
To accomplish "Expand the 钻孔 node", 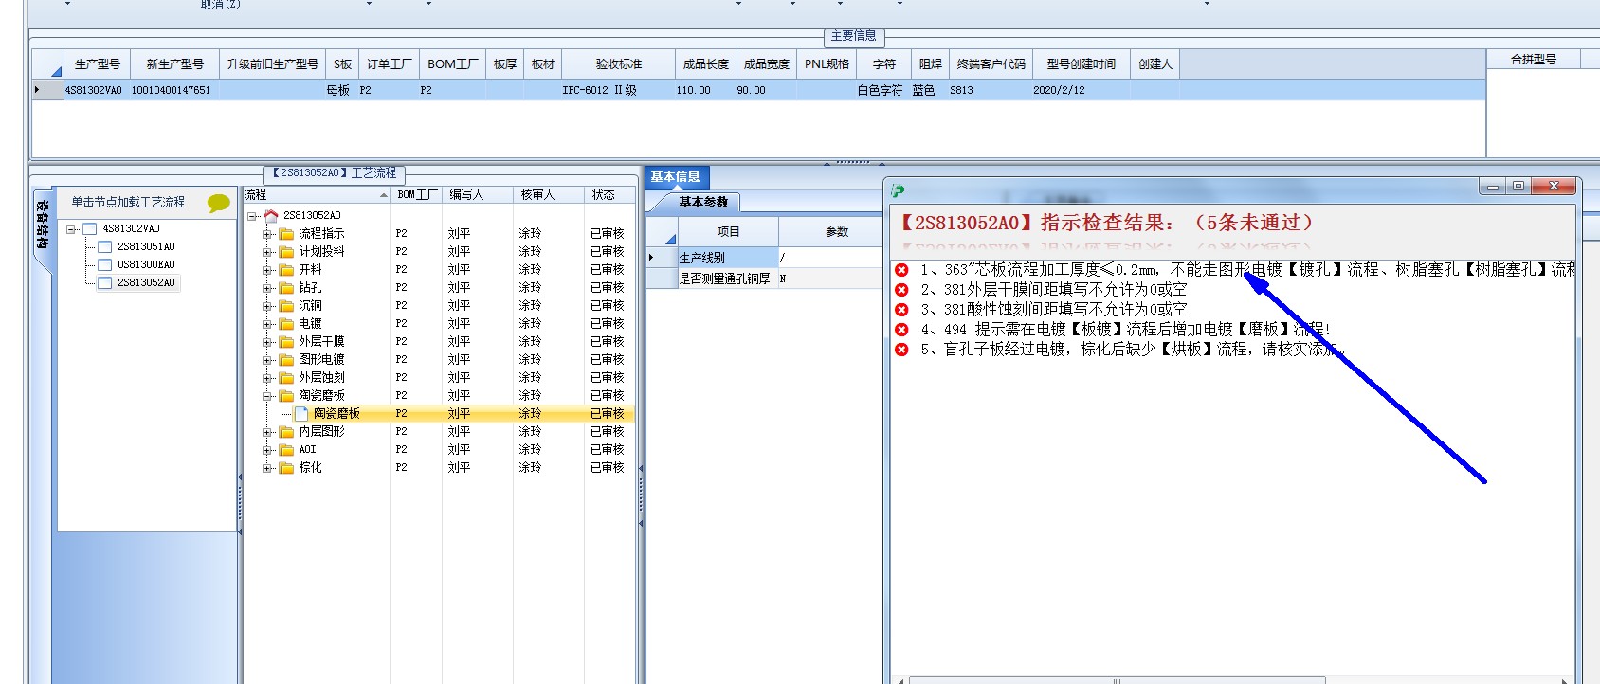I will [x=267, y=288].
